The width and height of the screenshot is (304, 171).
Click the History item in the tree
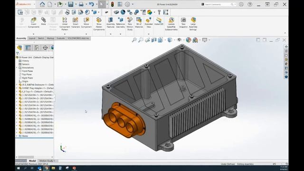(25, 61)
